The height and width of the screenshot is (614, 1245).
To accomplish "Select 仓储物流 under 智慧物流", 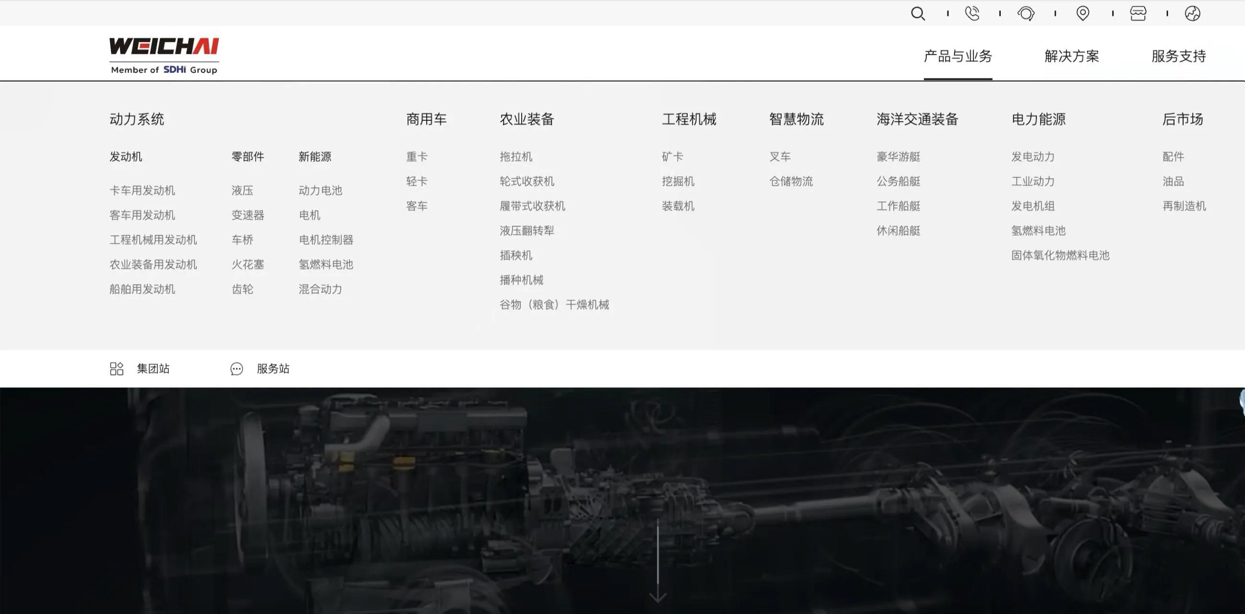I will [791, 181].
